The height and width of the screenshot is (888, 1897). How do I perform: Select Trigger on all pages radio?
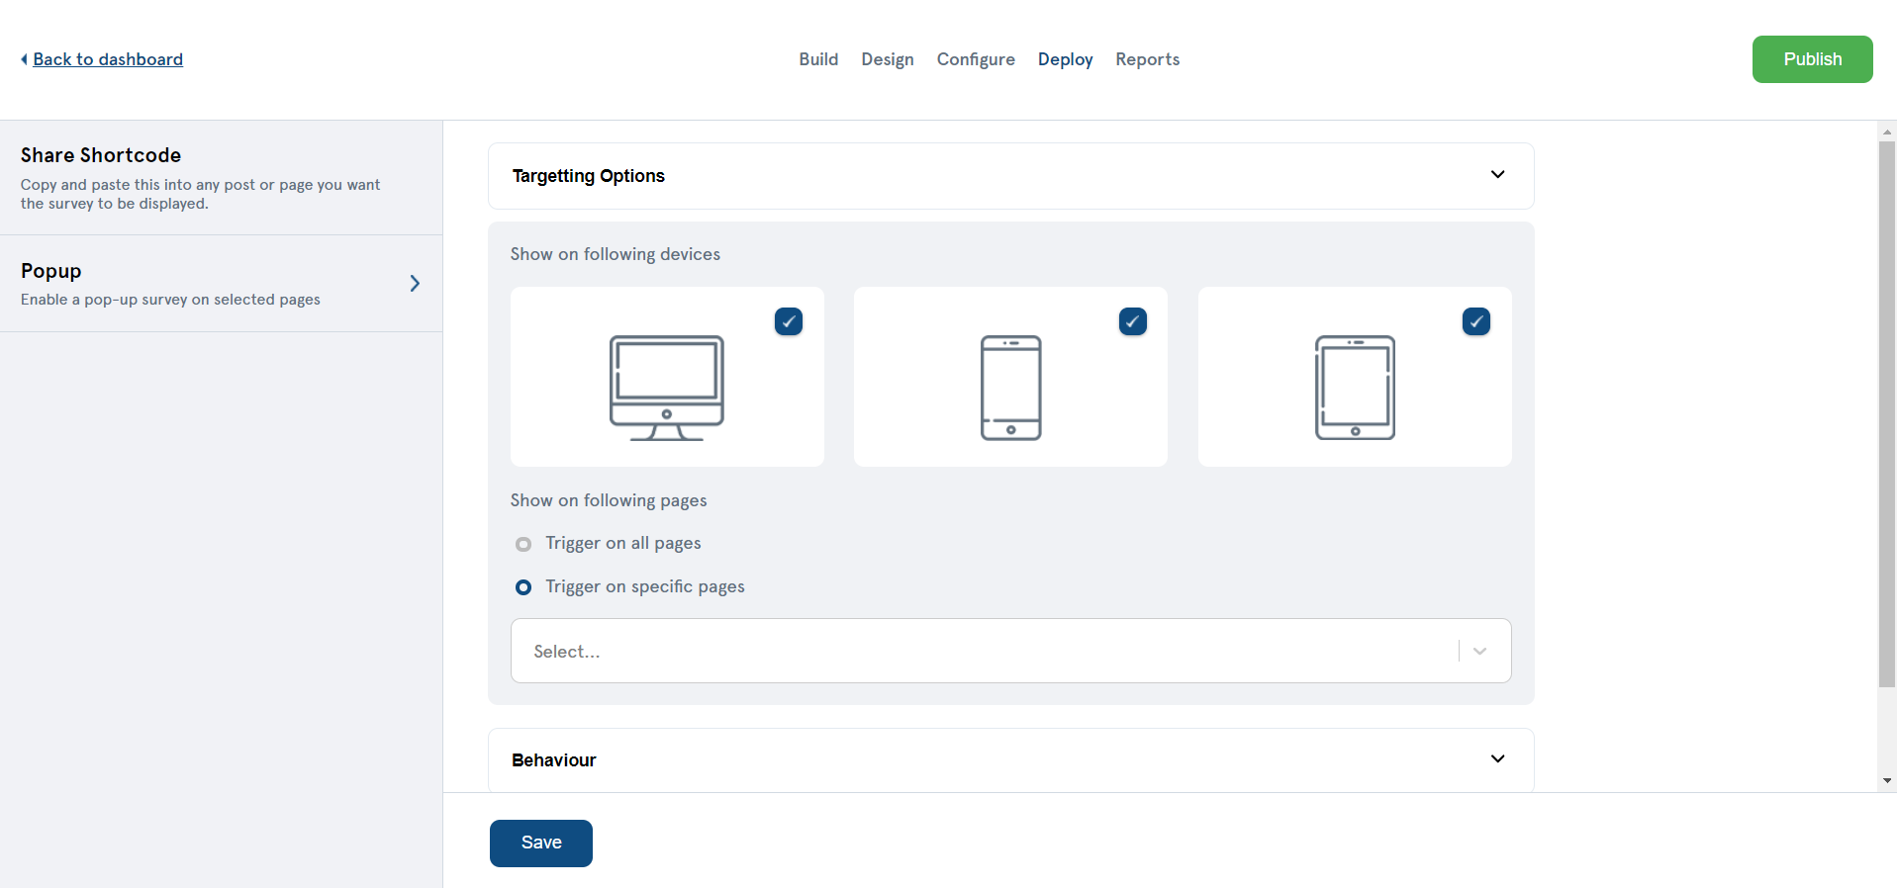click(523, 544)
